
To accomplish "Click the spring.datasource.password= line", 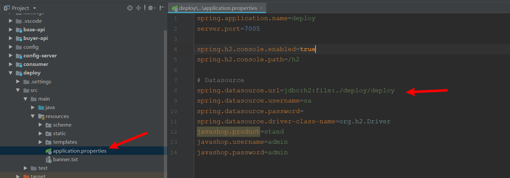I will pyautogui.click(x=250, y=111).
